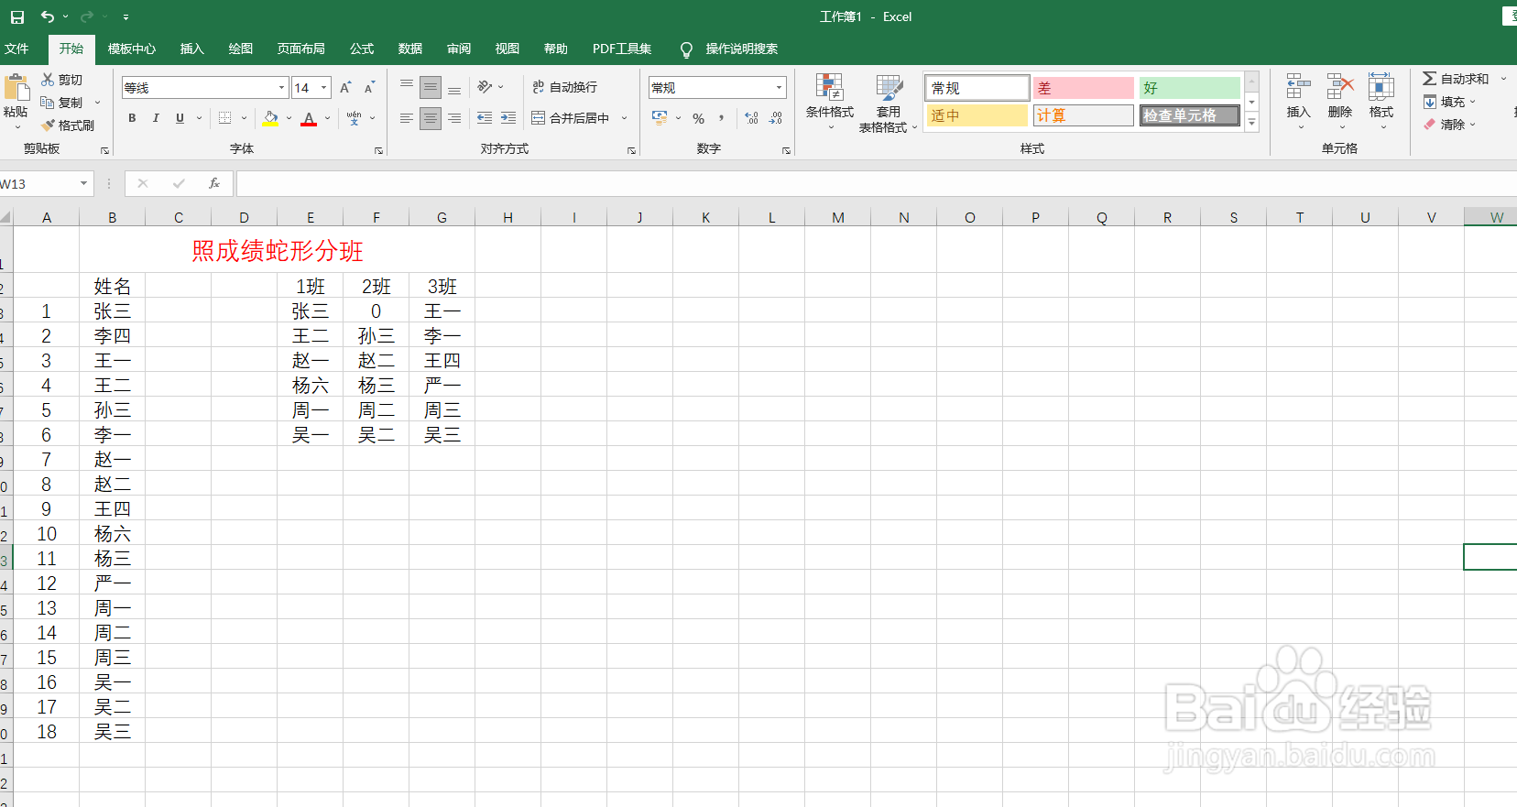Screen dimensions: 1517x807
Task: Click the Paste clipboard icon
Action: click(x=16, y=88)
